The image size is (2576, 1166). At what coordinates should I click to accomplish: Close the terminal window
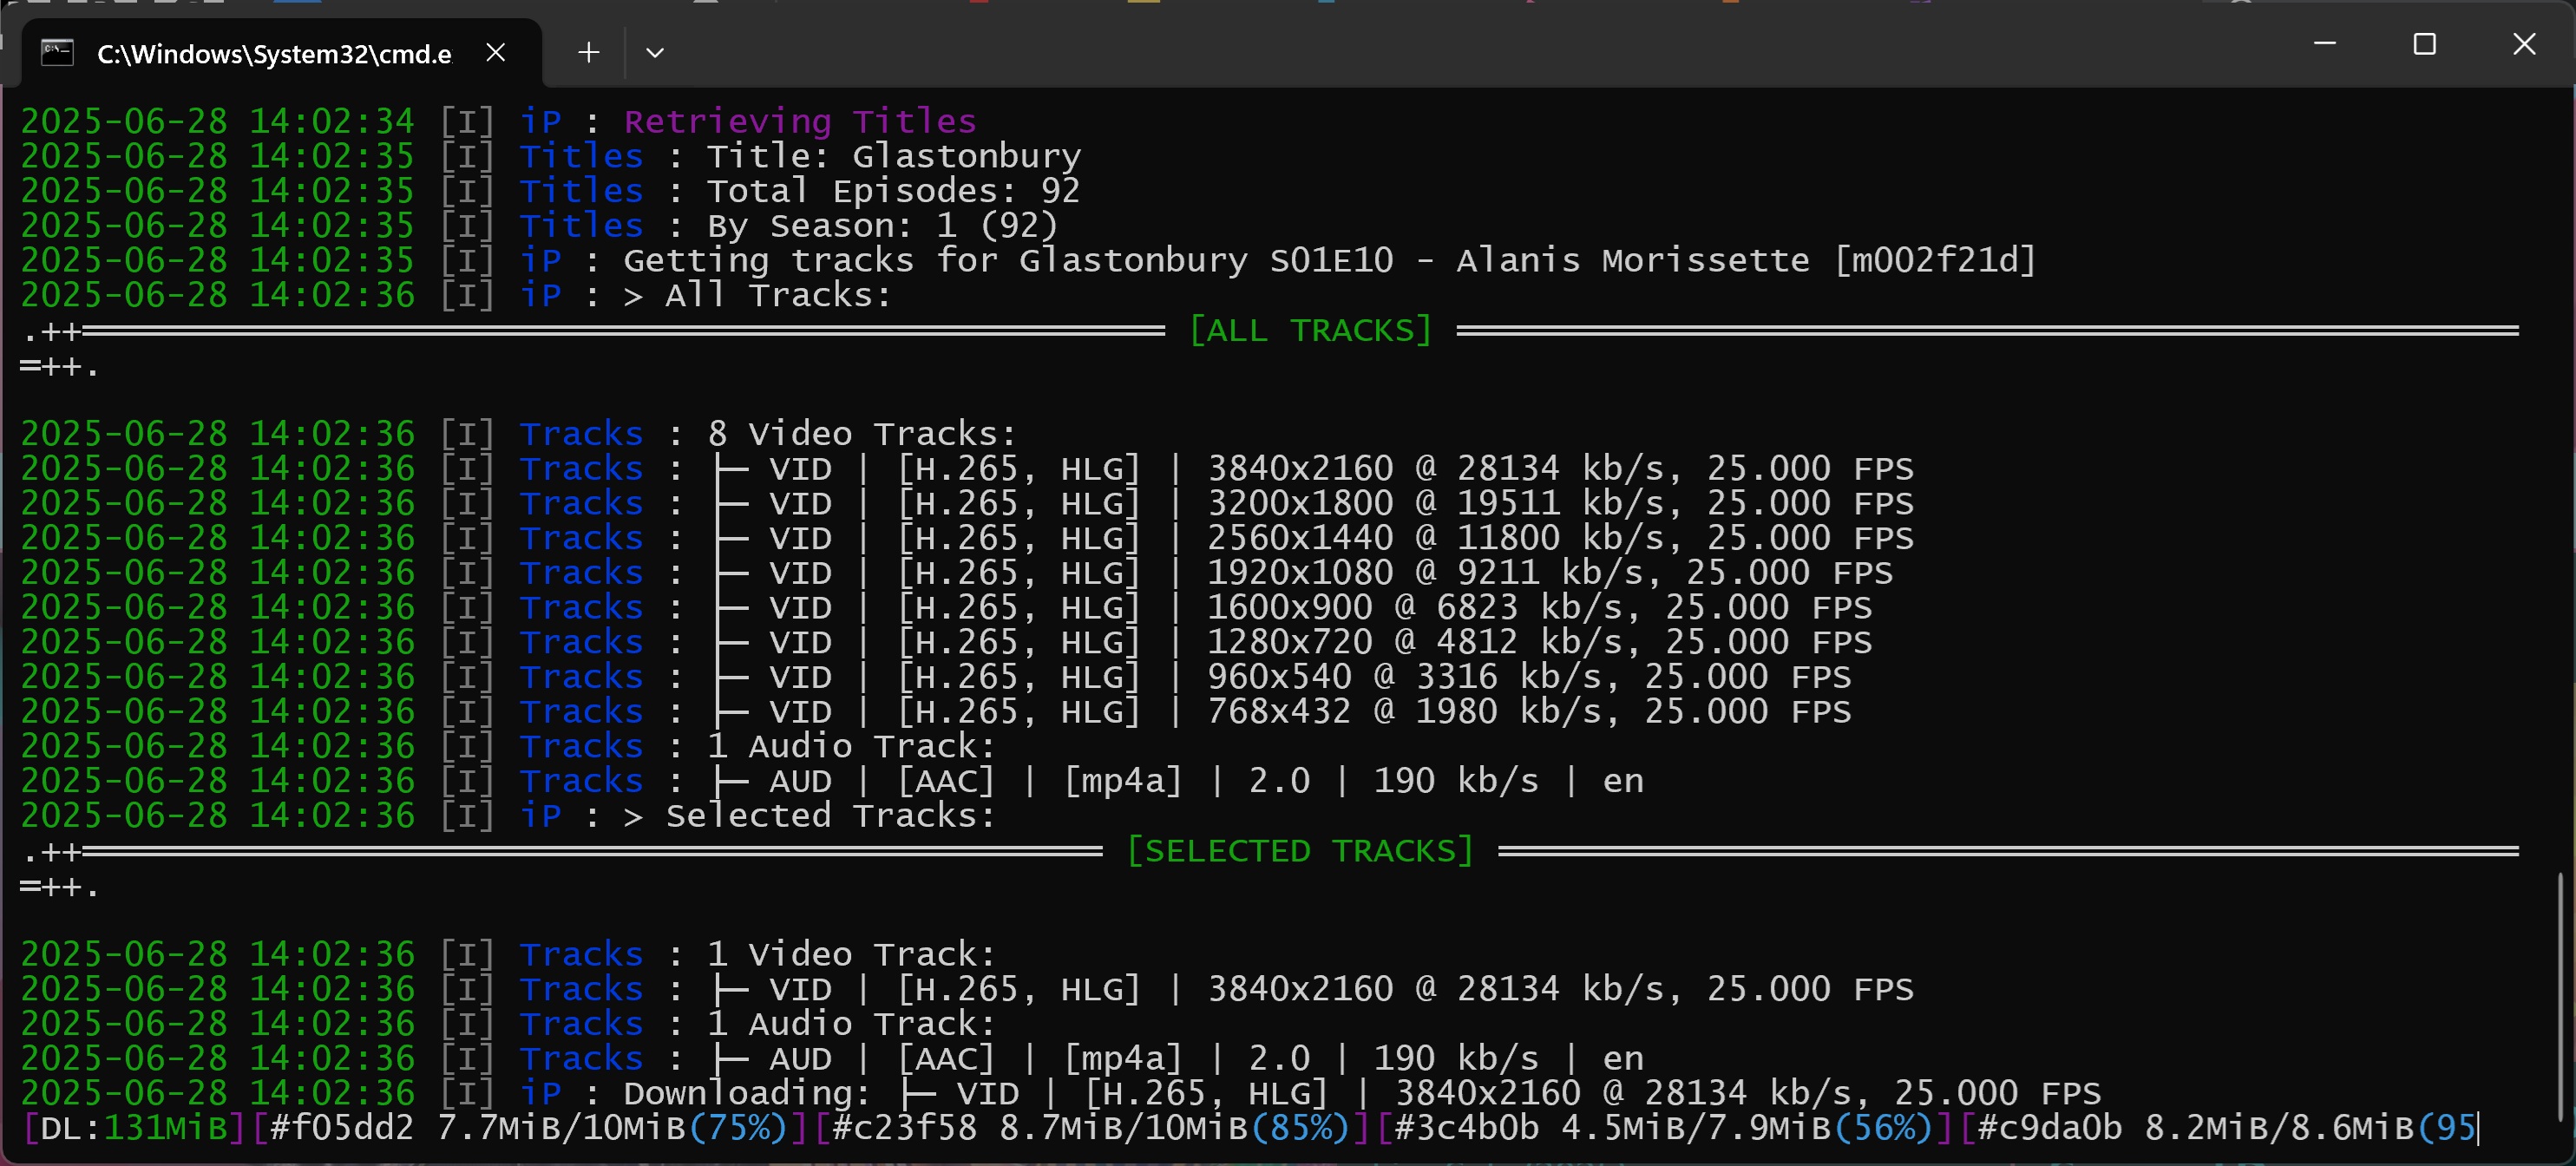coord(2524,44)
